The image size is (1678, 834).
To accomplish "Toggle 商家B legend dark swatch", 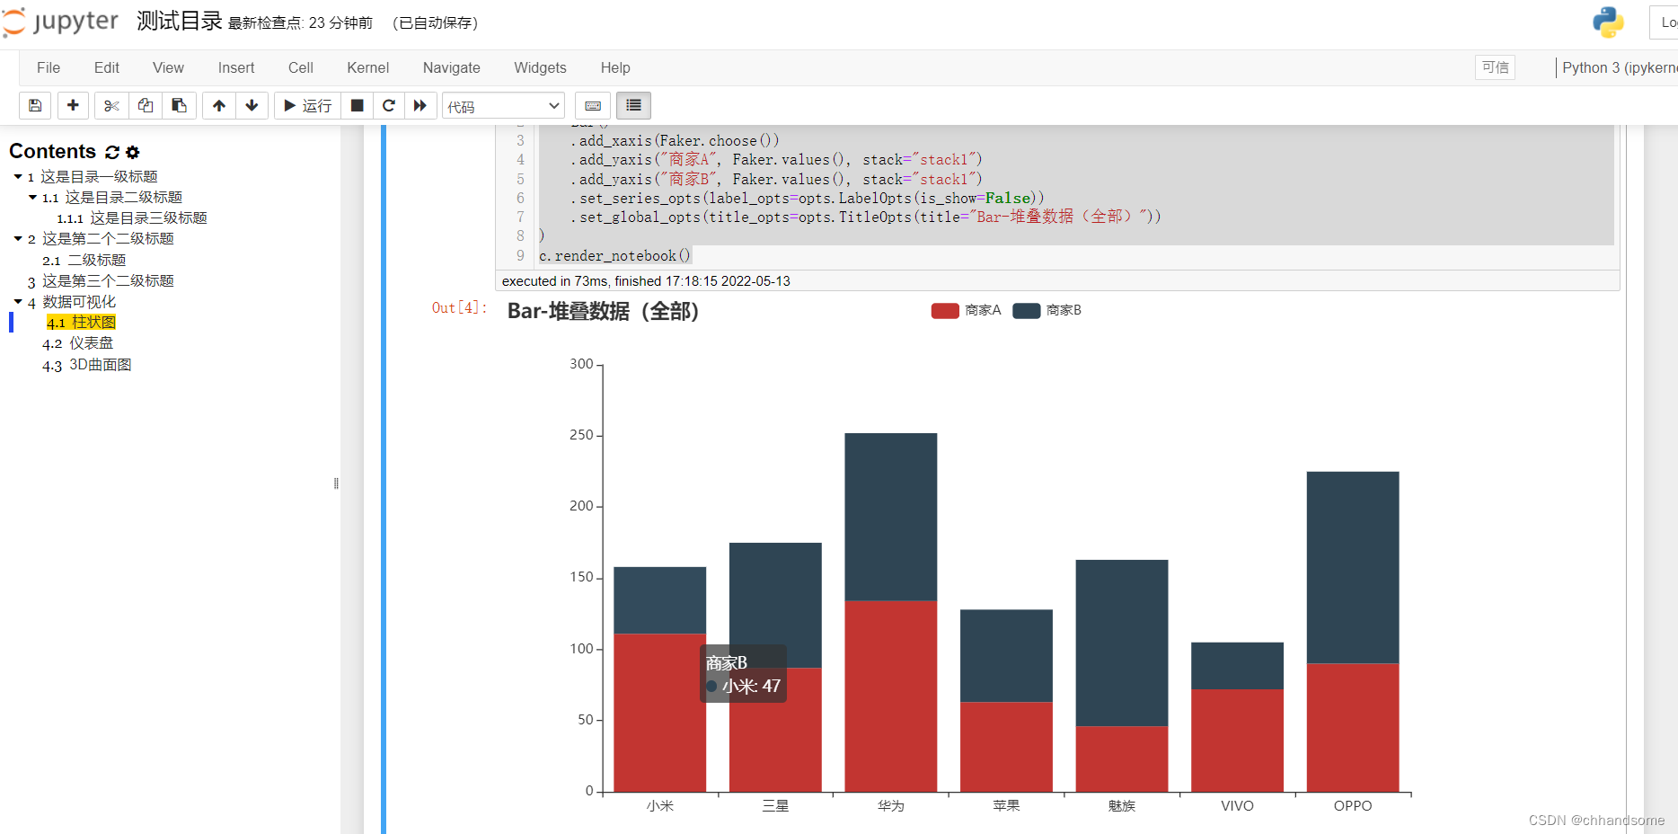I will coord(1027,310).
